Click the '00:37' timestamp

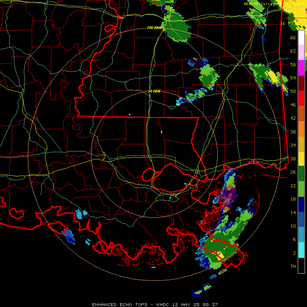pos(210,305)
